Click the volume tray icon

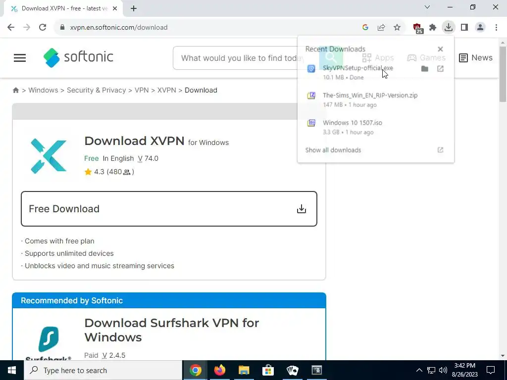[443, 370]
